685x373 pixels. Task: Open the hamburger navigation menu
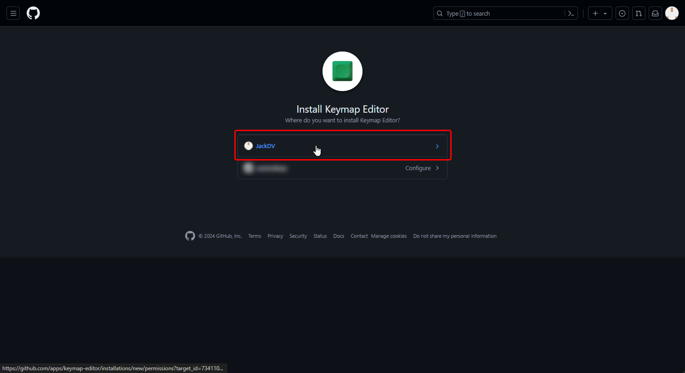pos(13,13)
